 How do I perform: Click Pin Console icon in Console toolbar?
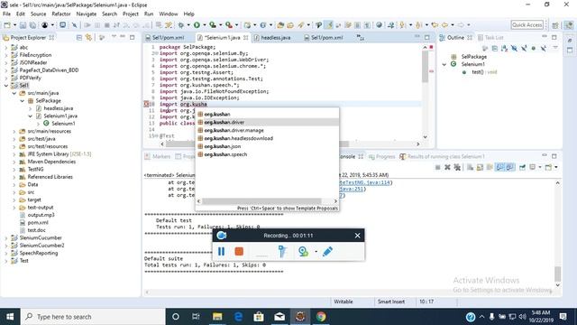coord(522,167)
